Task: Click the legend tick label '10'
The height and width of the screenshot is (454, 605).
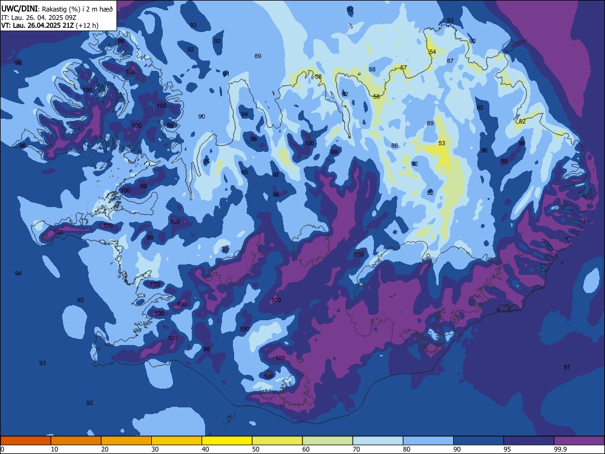Action: click(54, 449)
